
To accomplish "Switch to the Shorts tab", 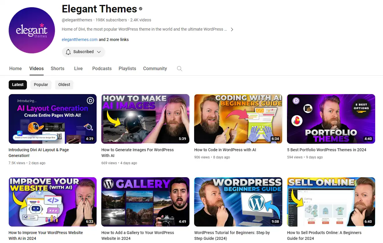I will point(57,69).
